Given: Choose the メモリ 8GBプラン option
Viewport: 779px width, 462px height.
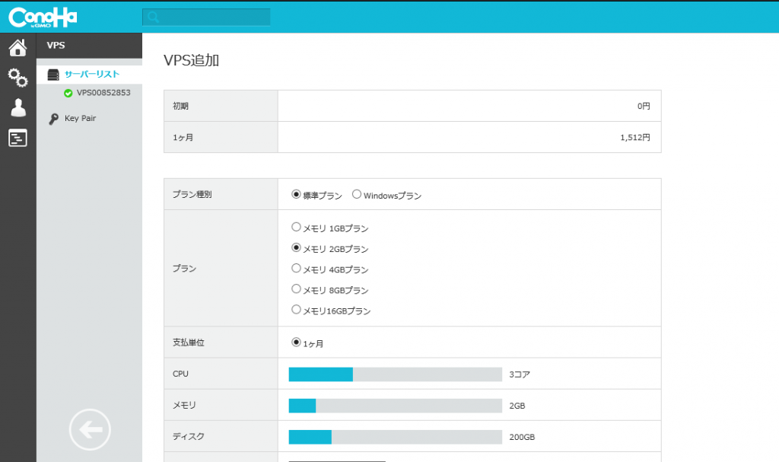Looking at the screenshot, I should pos(296,289).
